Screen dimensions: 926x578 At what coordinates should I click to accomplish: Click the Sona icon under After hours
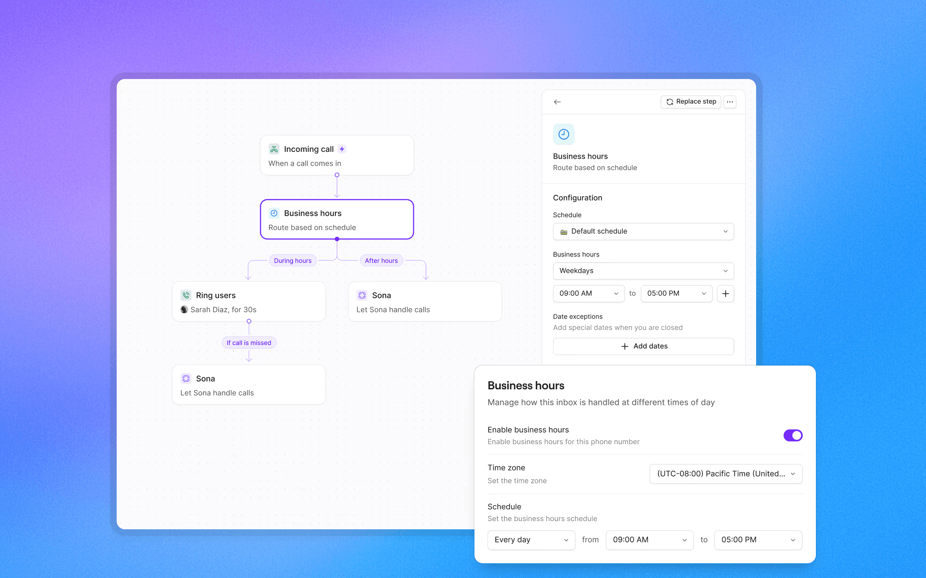coord(362,295)
